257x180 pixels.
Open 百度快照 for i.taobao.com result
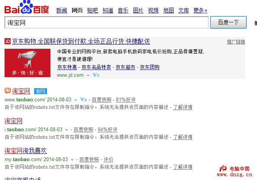pos(83,129)
